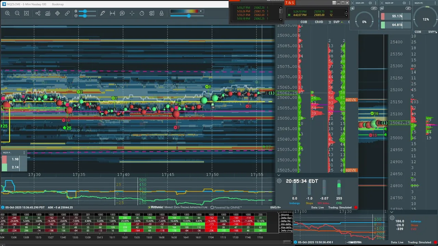Click the 25062.25 current price label
The width and height of the screenshot is (438, 246).
[287, 93]
